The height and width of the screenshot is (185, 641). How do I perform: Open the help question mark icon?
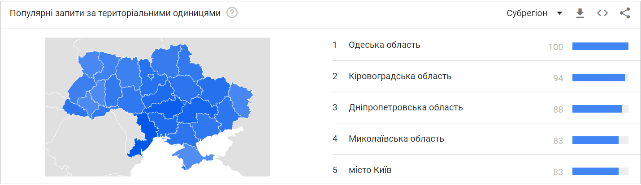[232, 13]
